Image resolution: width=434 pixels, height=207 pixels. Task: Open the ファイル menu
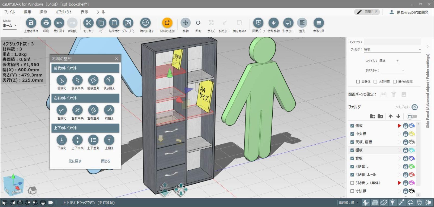point(9,12)
